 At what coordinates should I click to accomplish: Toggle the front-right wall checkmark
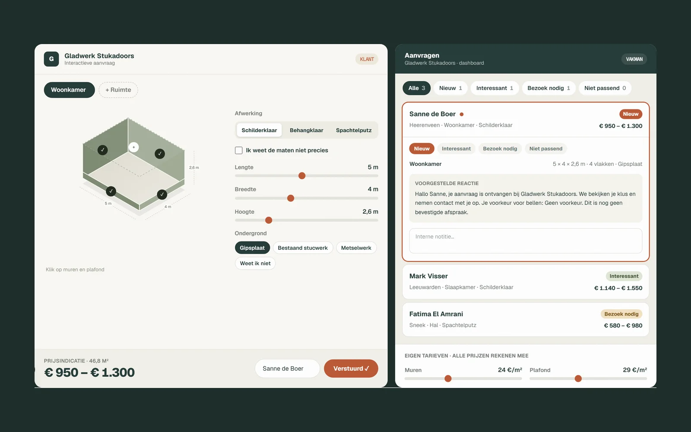pyautogui.click(x=162, y=194)
